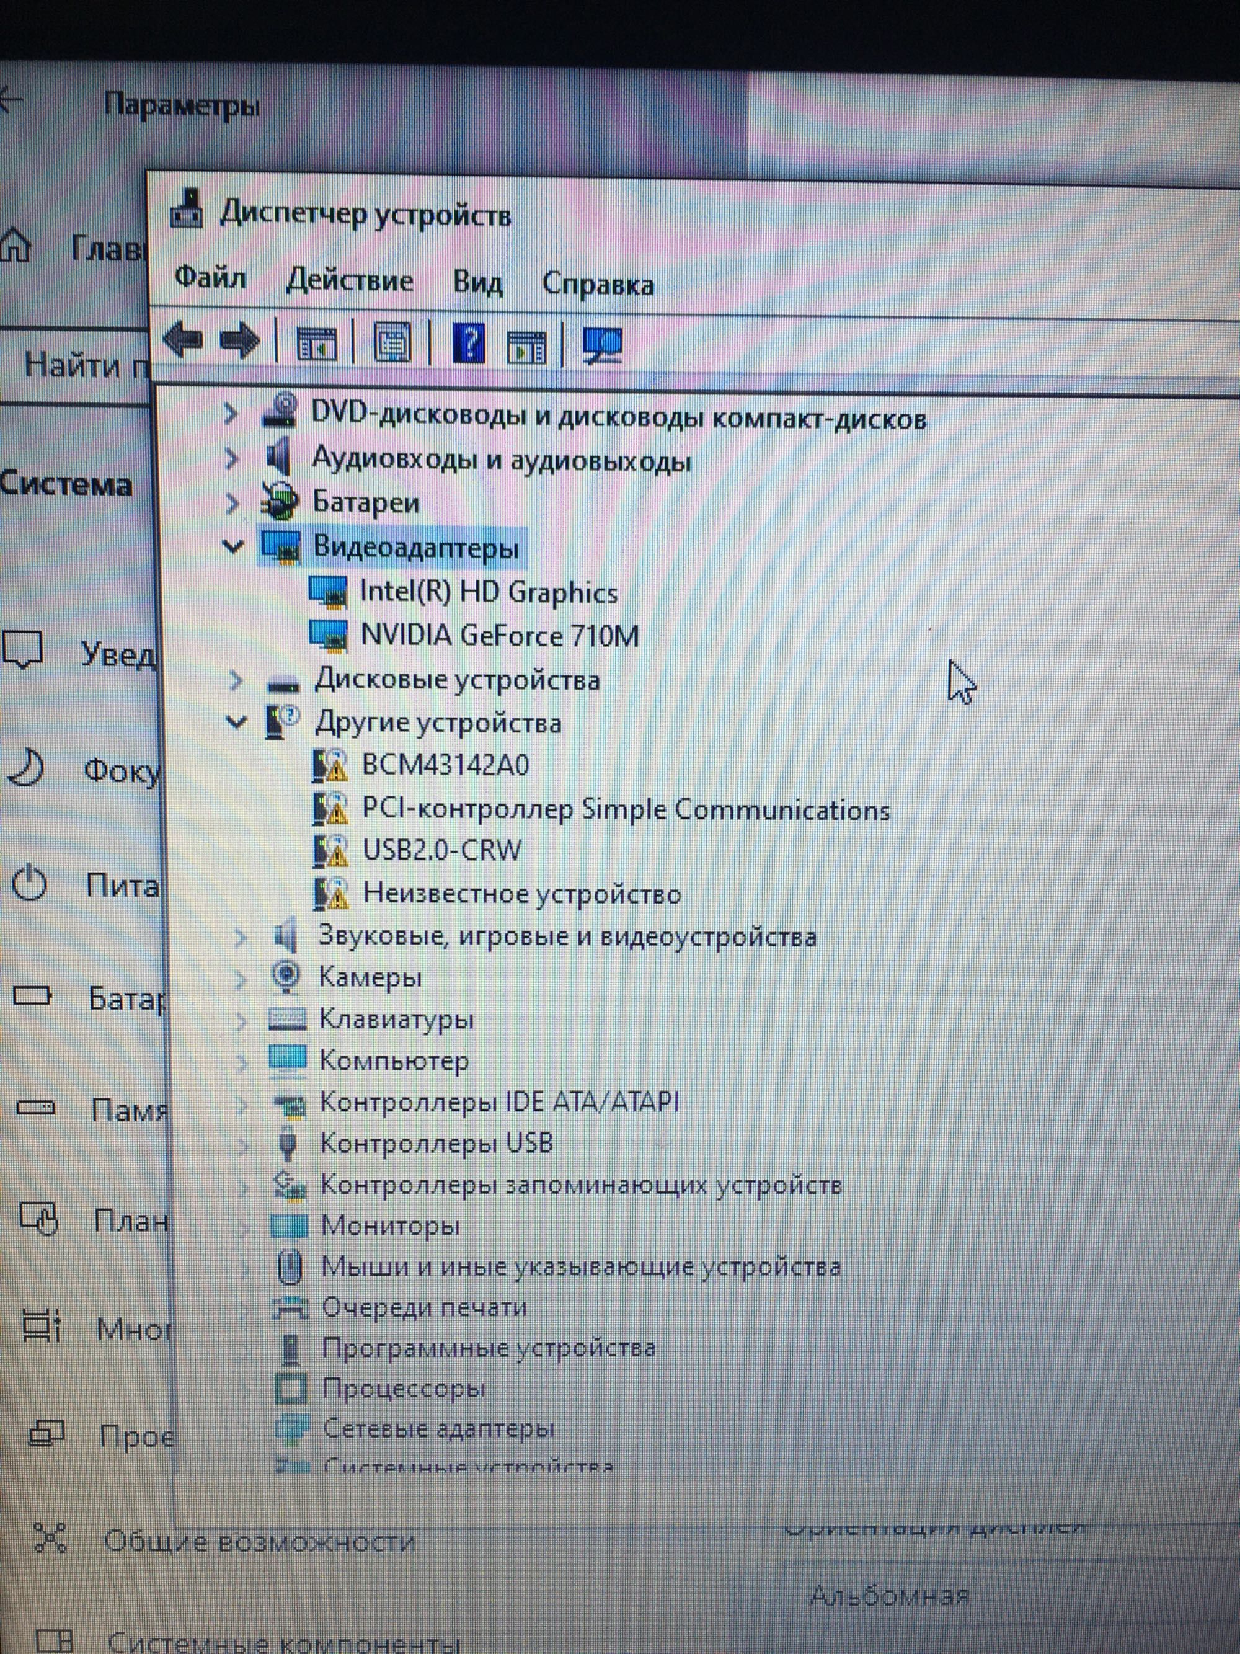Click the warning icon beside BCM43142A0
The height and width of the screenshot is (1654, 1240).
(x=331, y=765)
